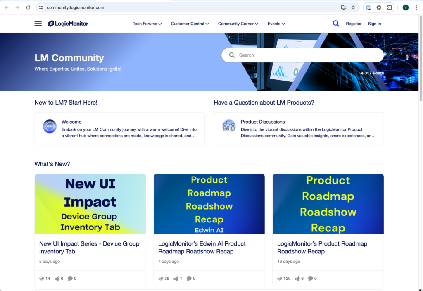
Task: Open the Customer Central dropdown
Action: tap(190, 24)
